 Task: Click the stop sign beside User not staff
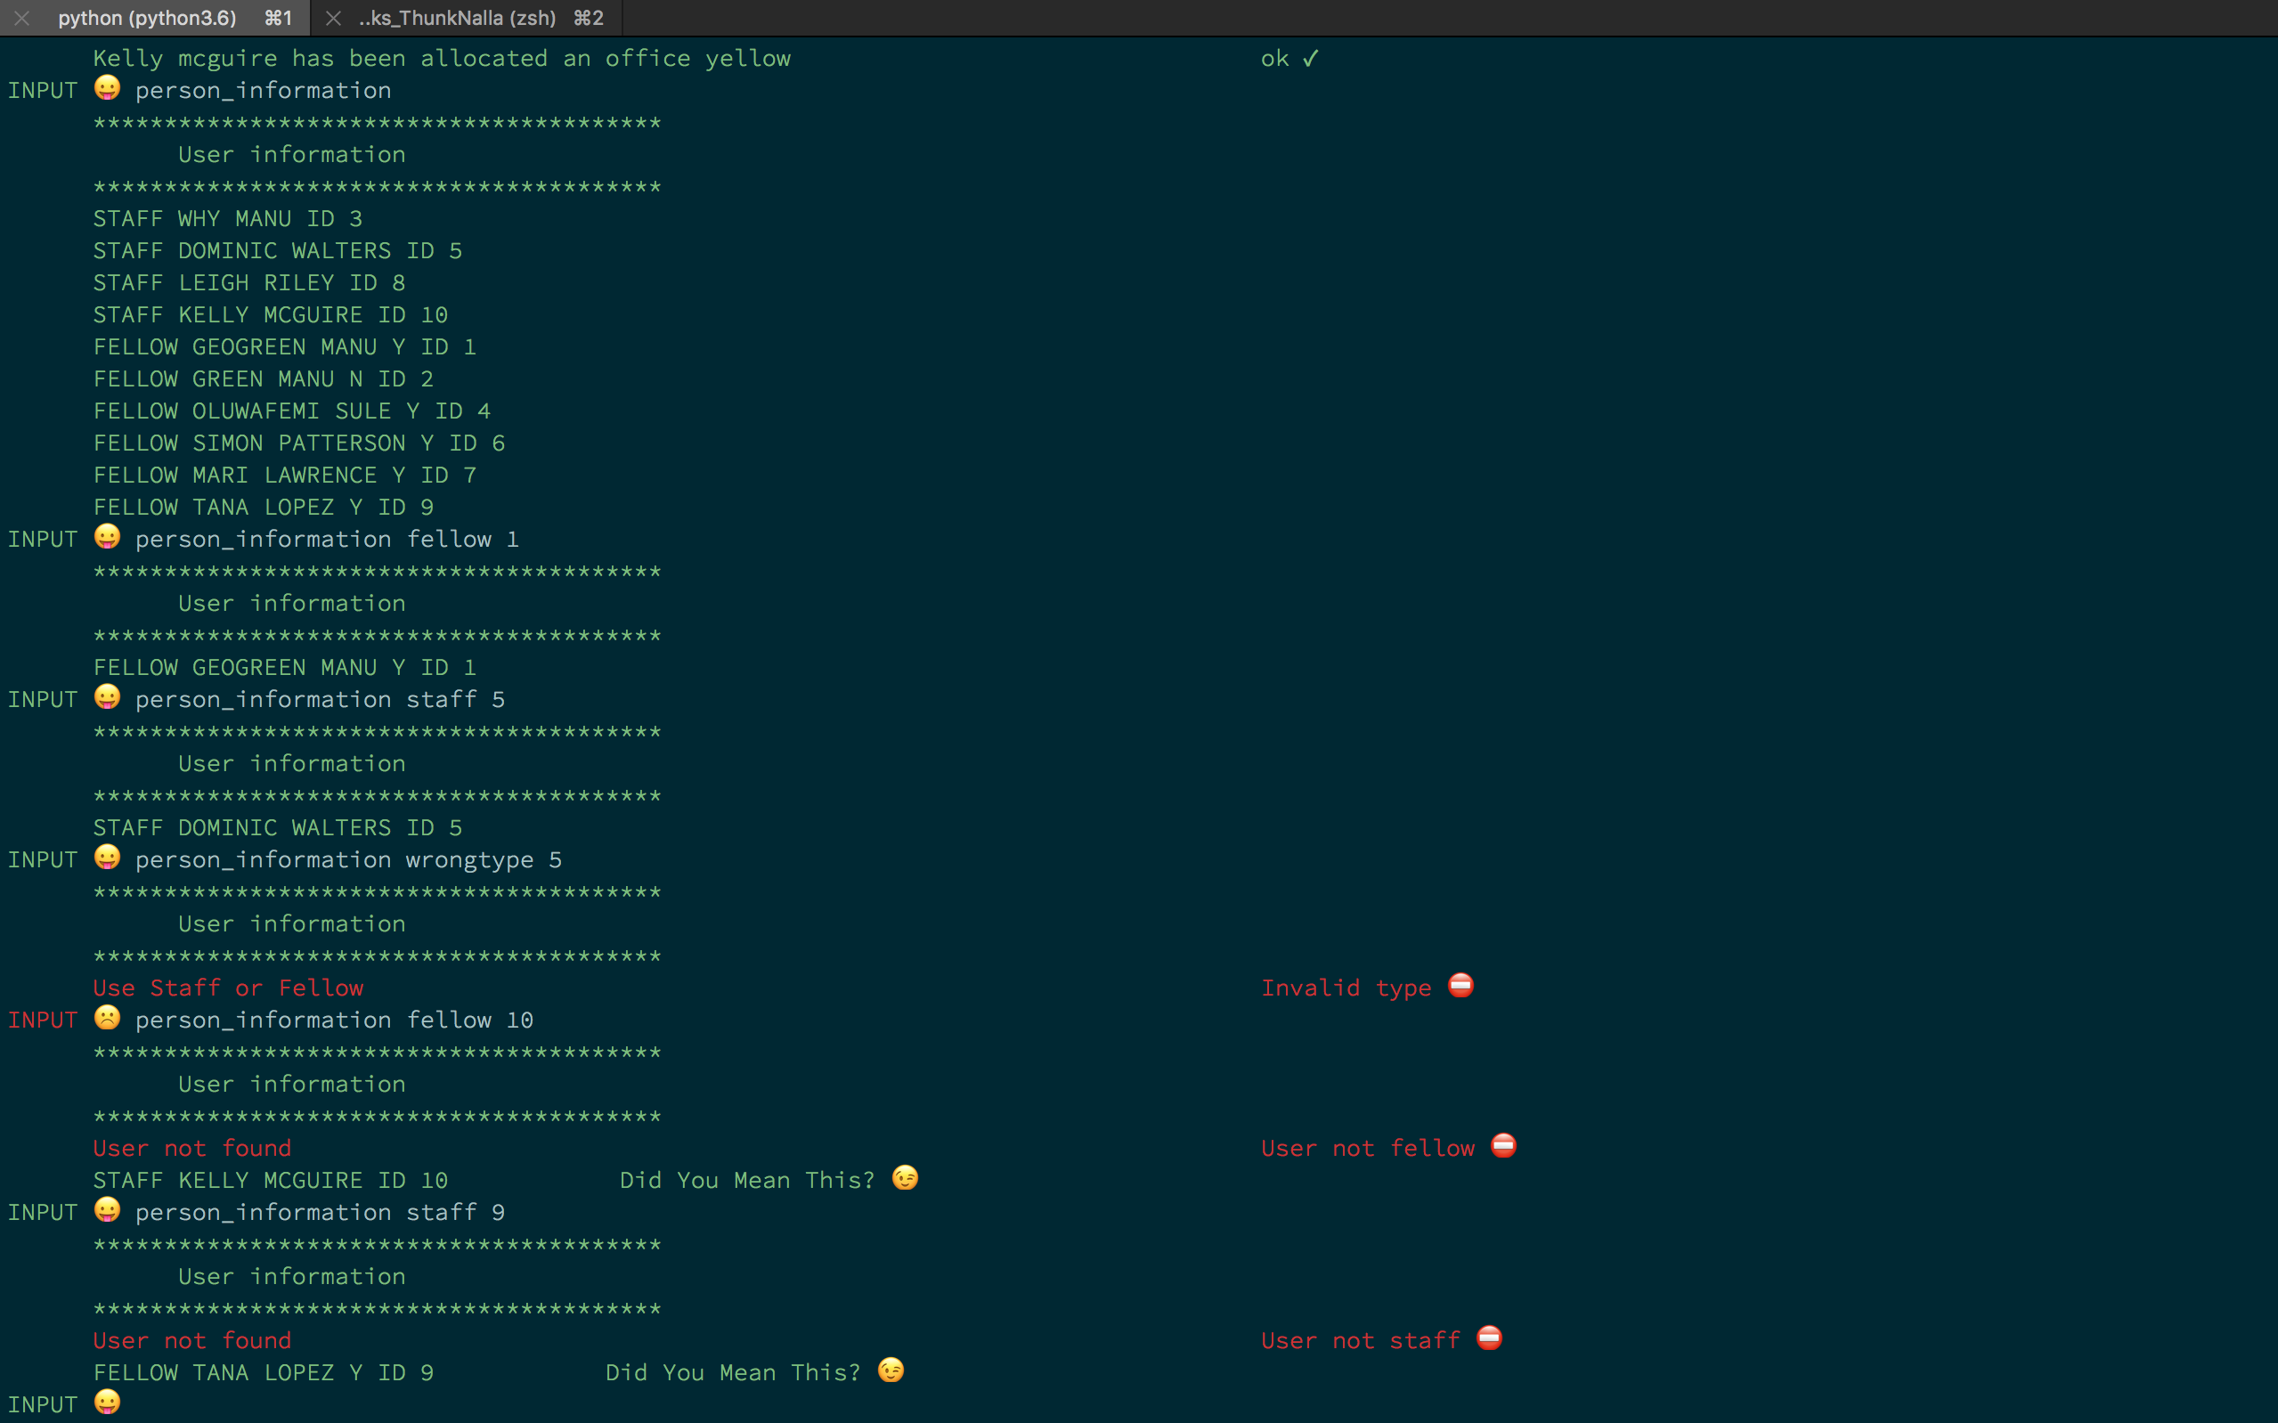tap(1490, 1338)
